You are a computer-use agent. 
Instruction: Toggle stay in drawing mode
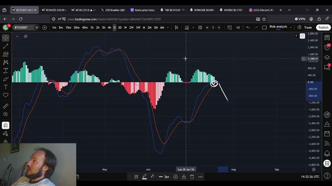point(5,134)
